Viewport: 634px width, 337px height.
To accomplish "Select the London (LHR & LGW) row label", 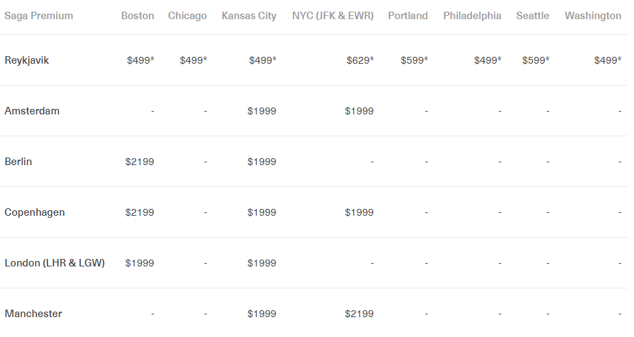I will (x=55, y=263).
